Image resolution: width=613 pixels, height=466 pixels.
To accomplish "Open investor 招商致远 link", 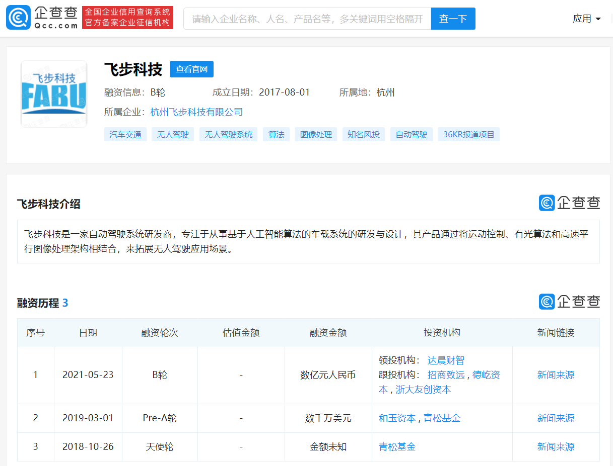I will [446, 375].
